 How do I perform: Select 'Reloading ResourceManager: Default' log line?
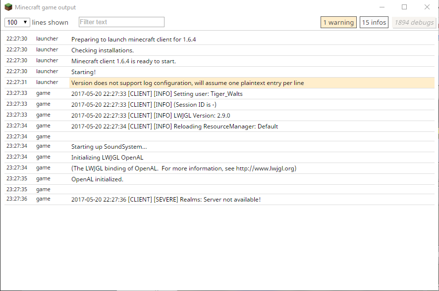tap(219, 126)
